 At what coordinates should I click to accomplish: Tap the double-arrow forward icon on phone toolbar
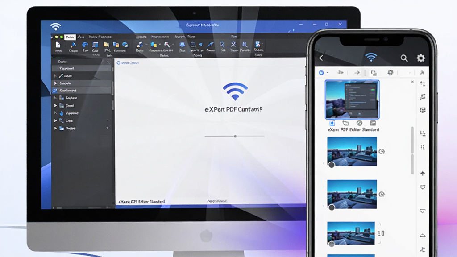pyautogui.click(x=341, y=73)
